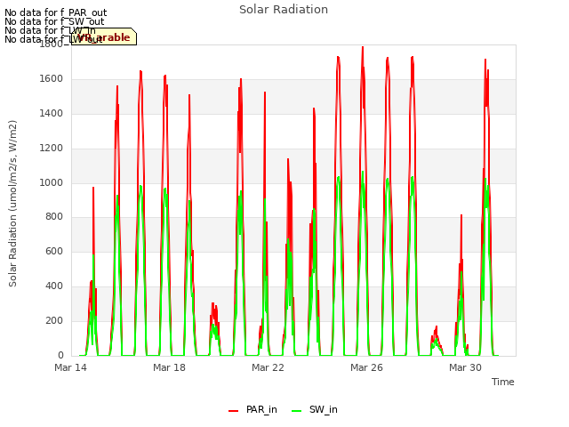Select the Solar Radiation chart title
Screen dimensions: 569x427
(284, 10)
